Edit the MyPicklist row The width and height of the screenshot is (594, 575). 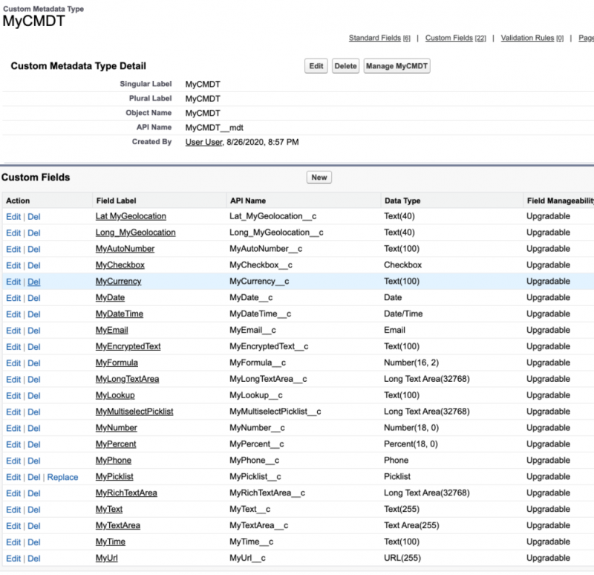[13, 477]
